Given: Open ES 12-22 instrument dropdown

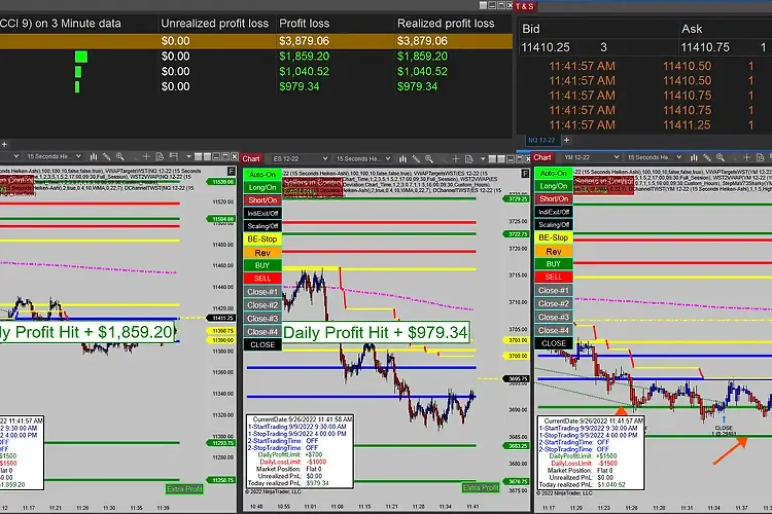Looking at the screenshot, I should (300, 159).
